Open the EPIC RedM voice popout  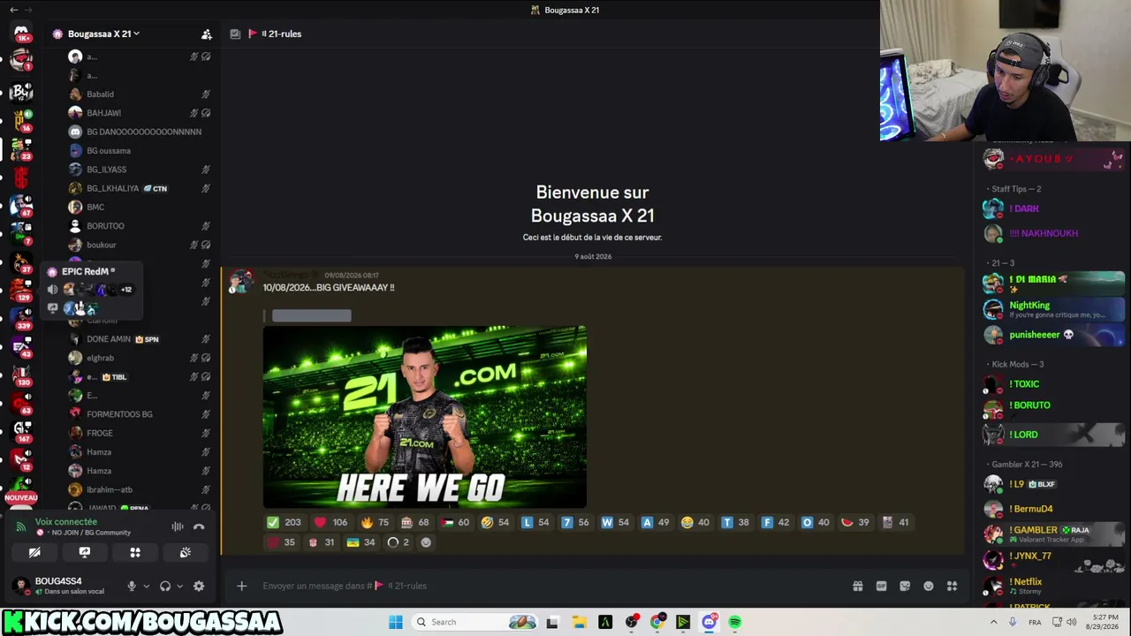[x=90, y=290]
